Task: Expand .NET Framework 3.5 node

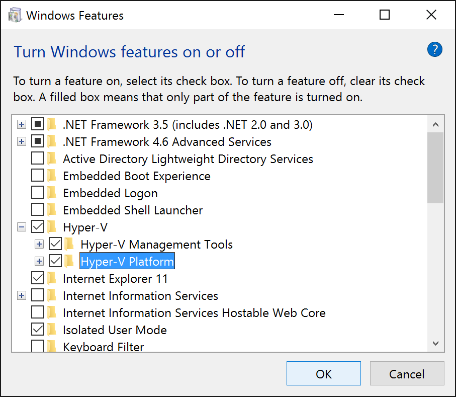Action: pyautogui.click(x=21, y=124)
